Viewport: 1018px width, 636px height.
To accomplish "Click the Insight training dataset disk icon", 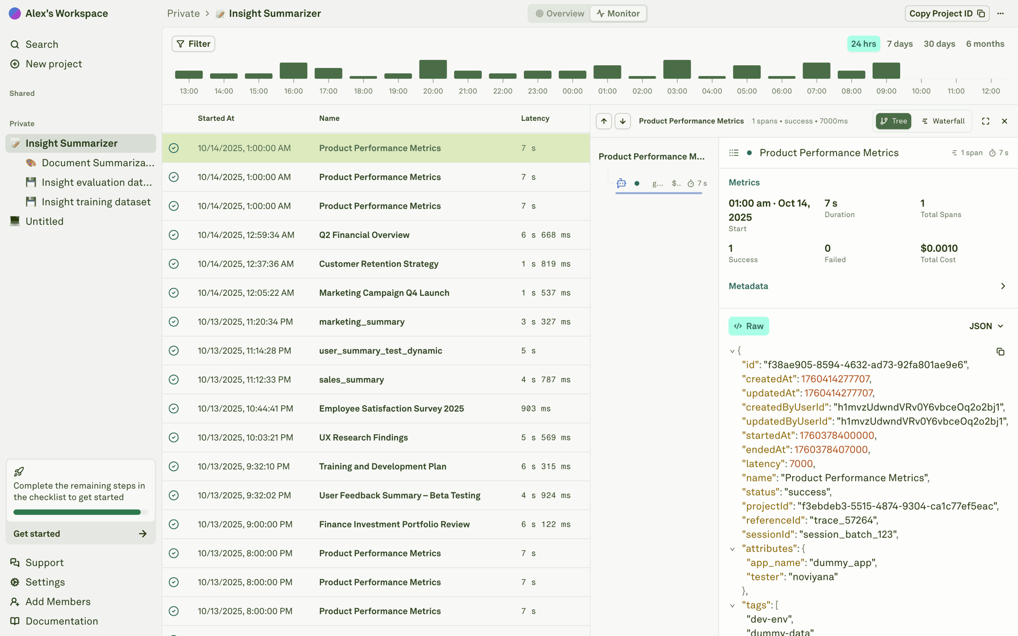I will coord(31,202).
